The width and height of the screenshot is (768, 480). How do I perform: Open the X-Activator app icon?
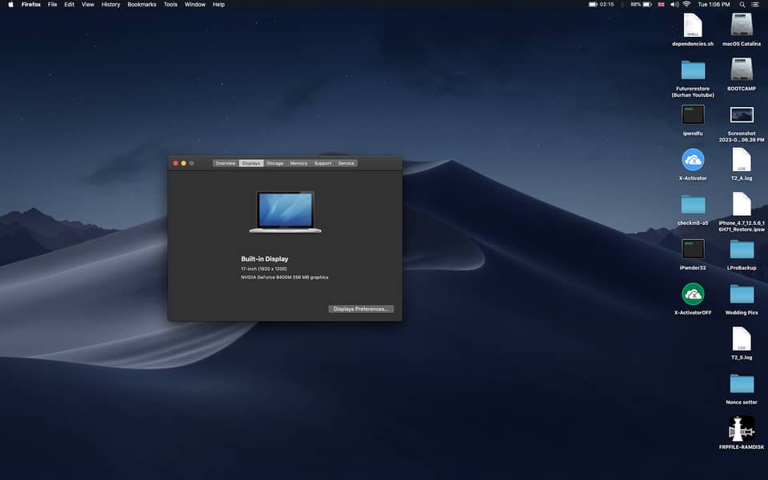coord(693,159)
